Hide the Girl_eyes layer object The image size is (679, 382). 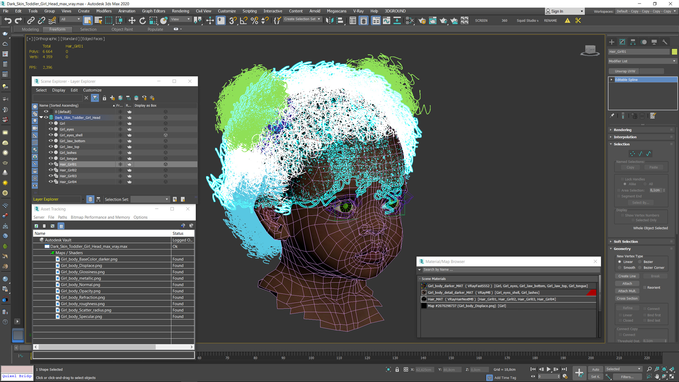point(51,129)
